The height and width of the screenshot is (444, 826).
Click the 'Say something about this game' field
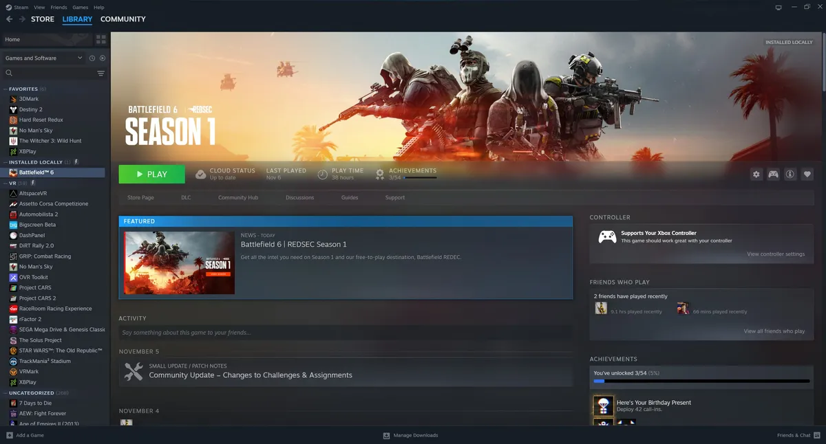346,333
